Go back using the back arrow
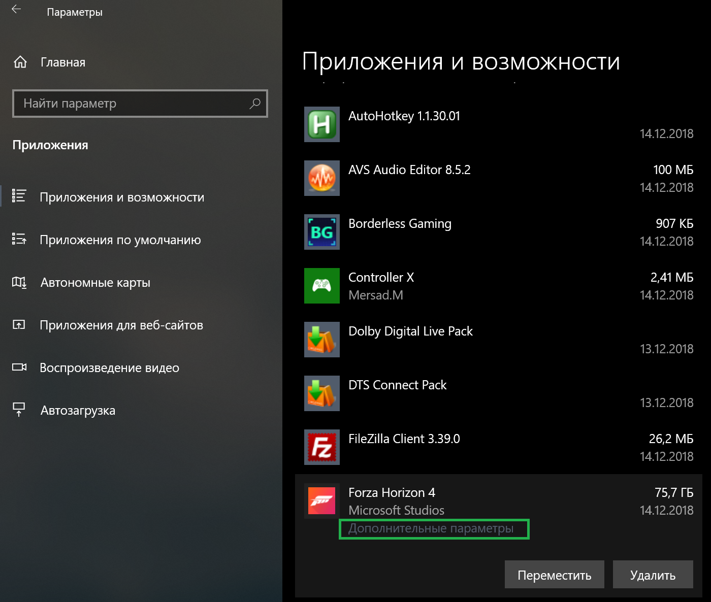This screenshot has width=711, height=602. pyautogui.click(x=16, y=10)
